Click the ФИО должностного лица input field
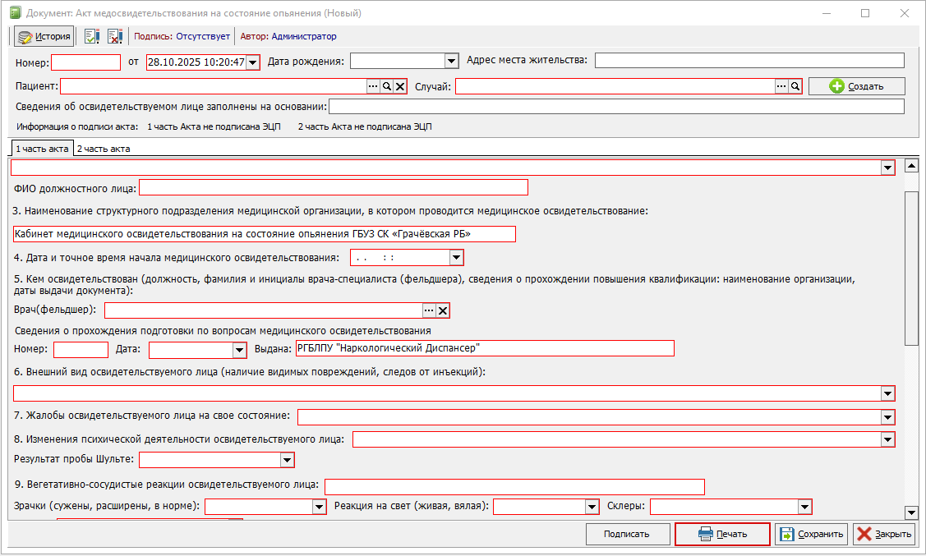This screenshot has width=926, height=556. click(333, 188)
